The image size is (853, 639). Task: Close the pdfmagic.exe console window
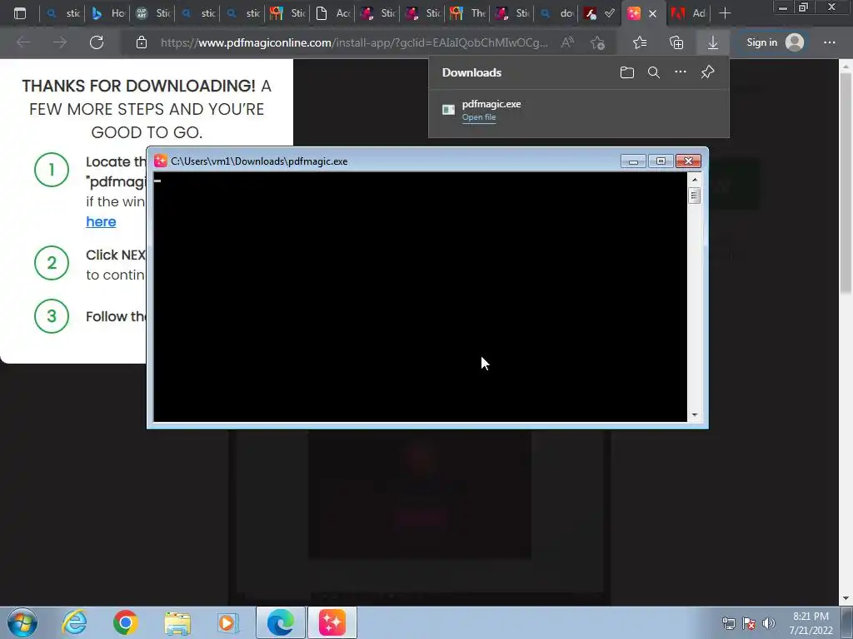point(688,161)
